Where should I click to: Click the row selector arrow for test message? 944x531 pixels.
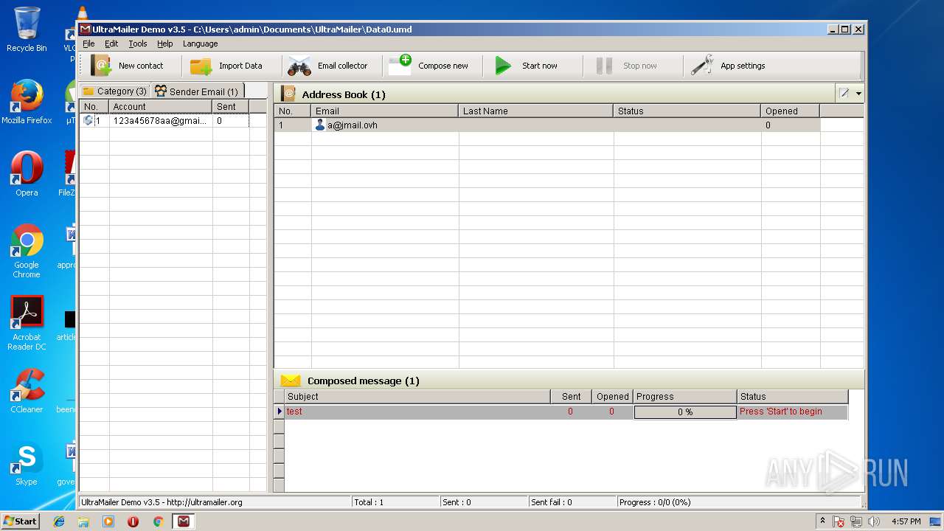tap(280, 412)
